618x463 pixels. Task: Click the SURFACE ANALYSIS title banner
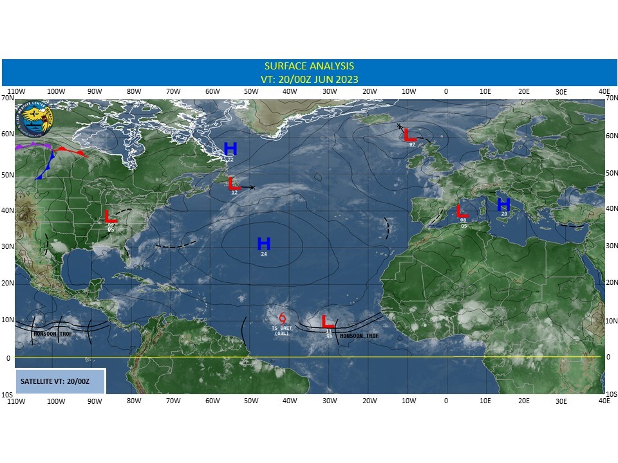[x=309, y=72]
